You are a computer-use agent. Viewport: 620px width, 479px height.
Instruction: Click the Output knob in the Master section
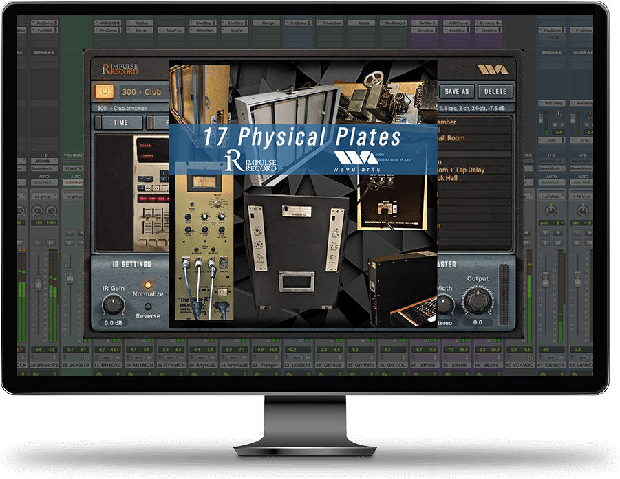coord(478,300)
